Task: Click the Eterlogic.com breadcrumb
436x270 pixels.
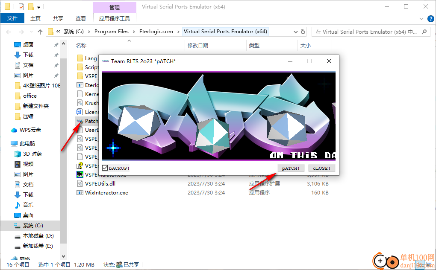Action: 156,32
